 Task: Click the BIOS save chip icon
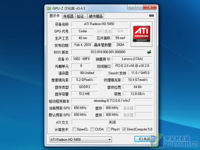149,52
